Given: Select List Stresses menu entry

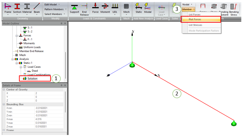Looking at the screenshot, I should pos(195,25).
